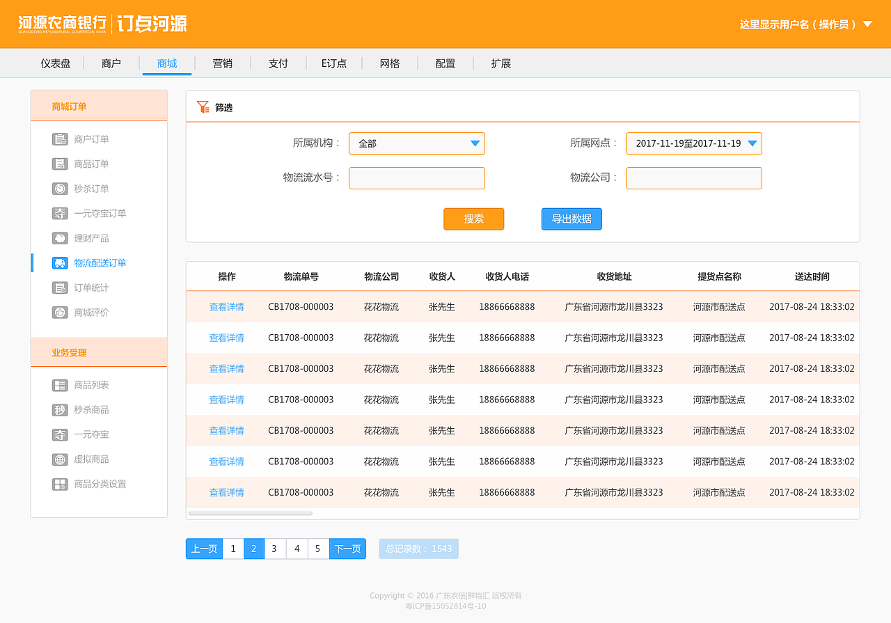The image size is (891, 623).
Task: Click the 虚拟商品 globe icon
Action: (x=60, y=459)
